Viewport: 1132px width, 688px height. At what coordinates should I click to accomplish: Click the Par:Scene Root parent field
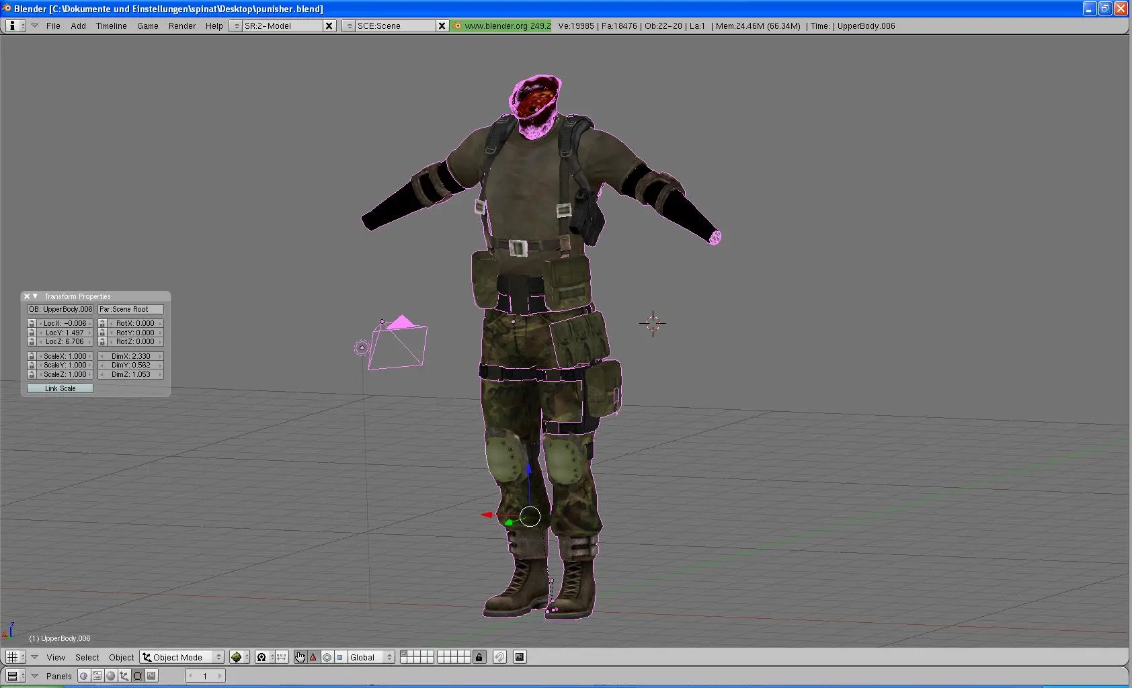click(x=130, y=309)
